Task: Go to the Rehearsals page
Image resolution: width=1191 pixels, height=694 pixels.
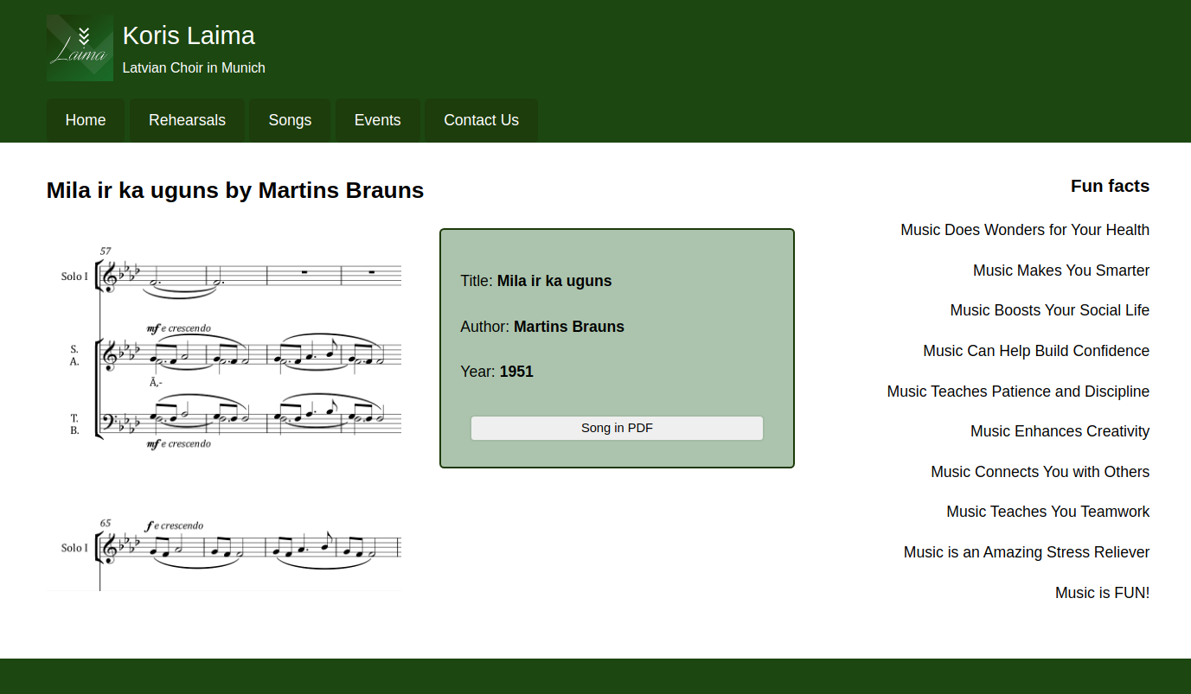Action: coord(187,120)
